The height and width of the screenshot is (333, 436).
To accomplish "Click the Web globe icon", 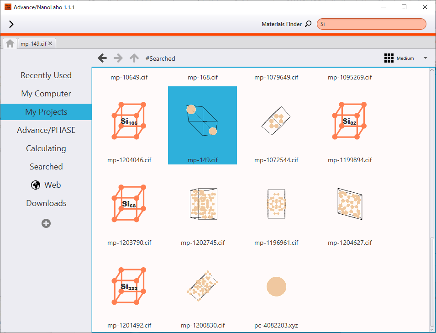I will pos(36,185).
